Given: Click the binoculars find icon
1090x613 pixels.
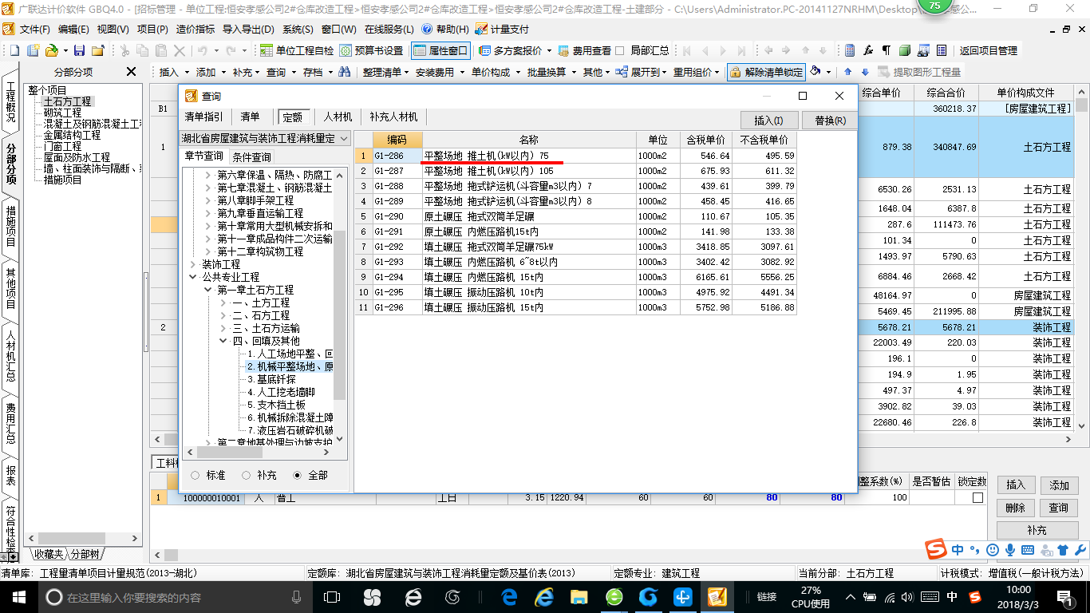Looking at the screenshot, I should tap(345, 72).
